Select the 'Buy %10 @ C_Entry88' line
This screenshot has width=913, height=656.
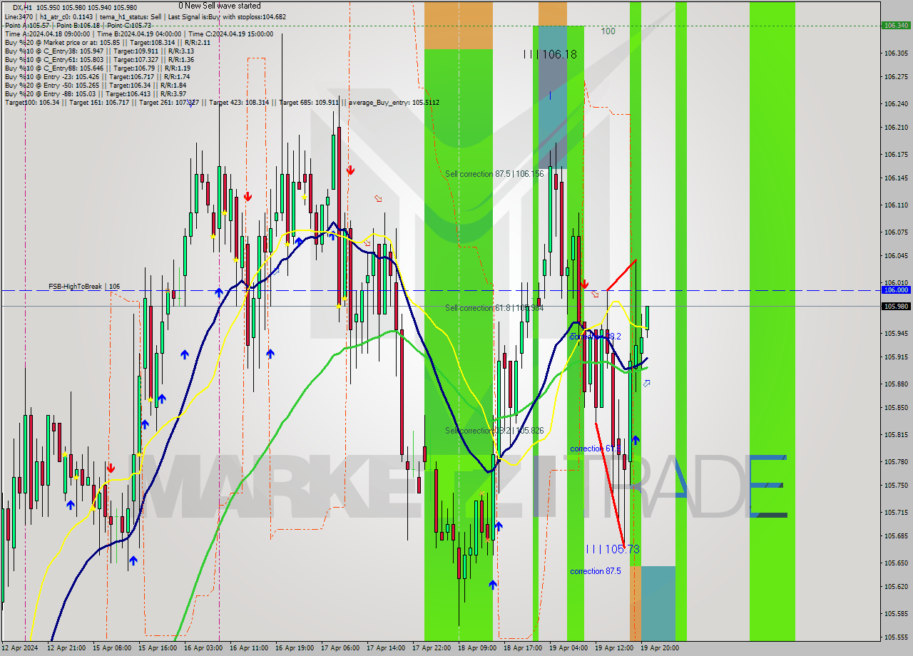tap(97, 68)
